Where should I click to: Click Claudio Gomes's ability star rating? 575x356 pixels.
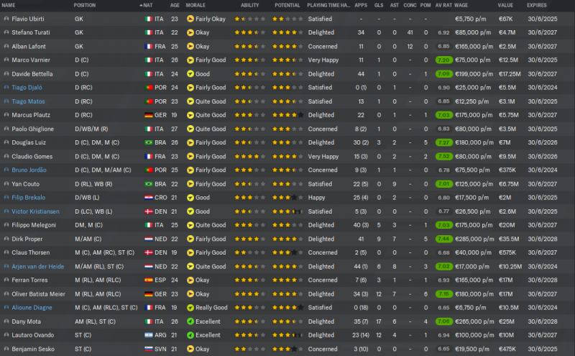click(x=249, y=156)
